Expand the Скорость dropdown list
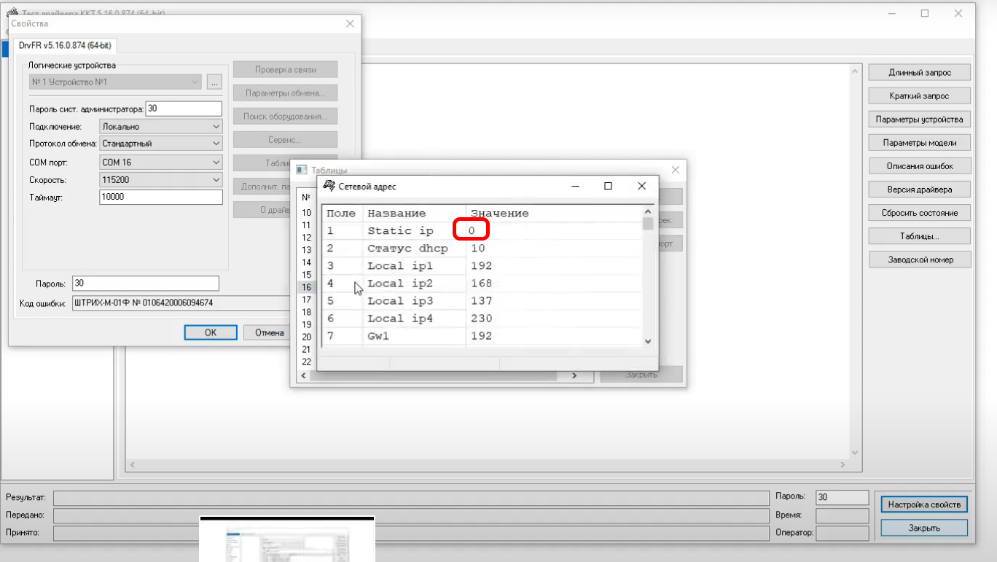The width and height of the screenshot is (997, 562). point(216,180)
